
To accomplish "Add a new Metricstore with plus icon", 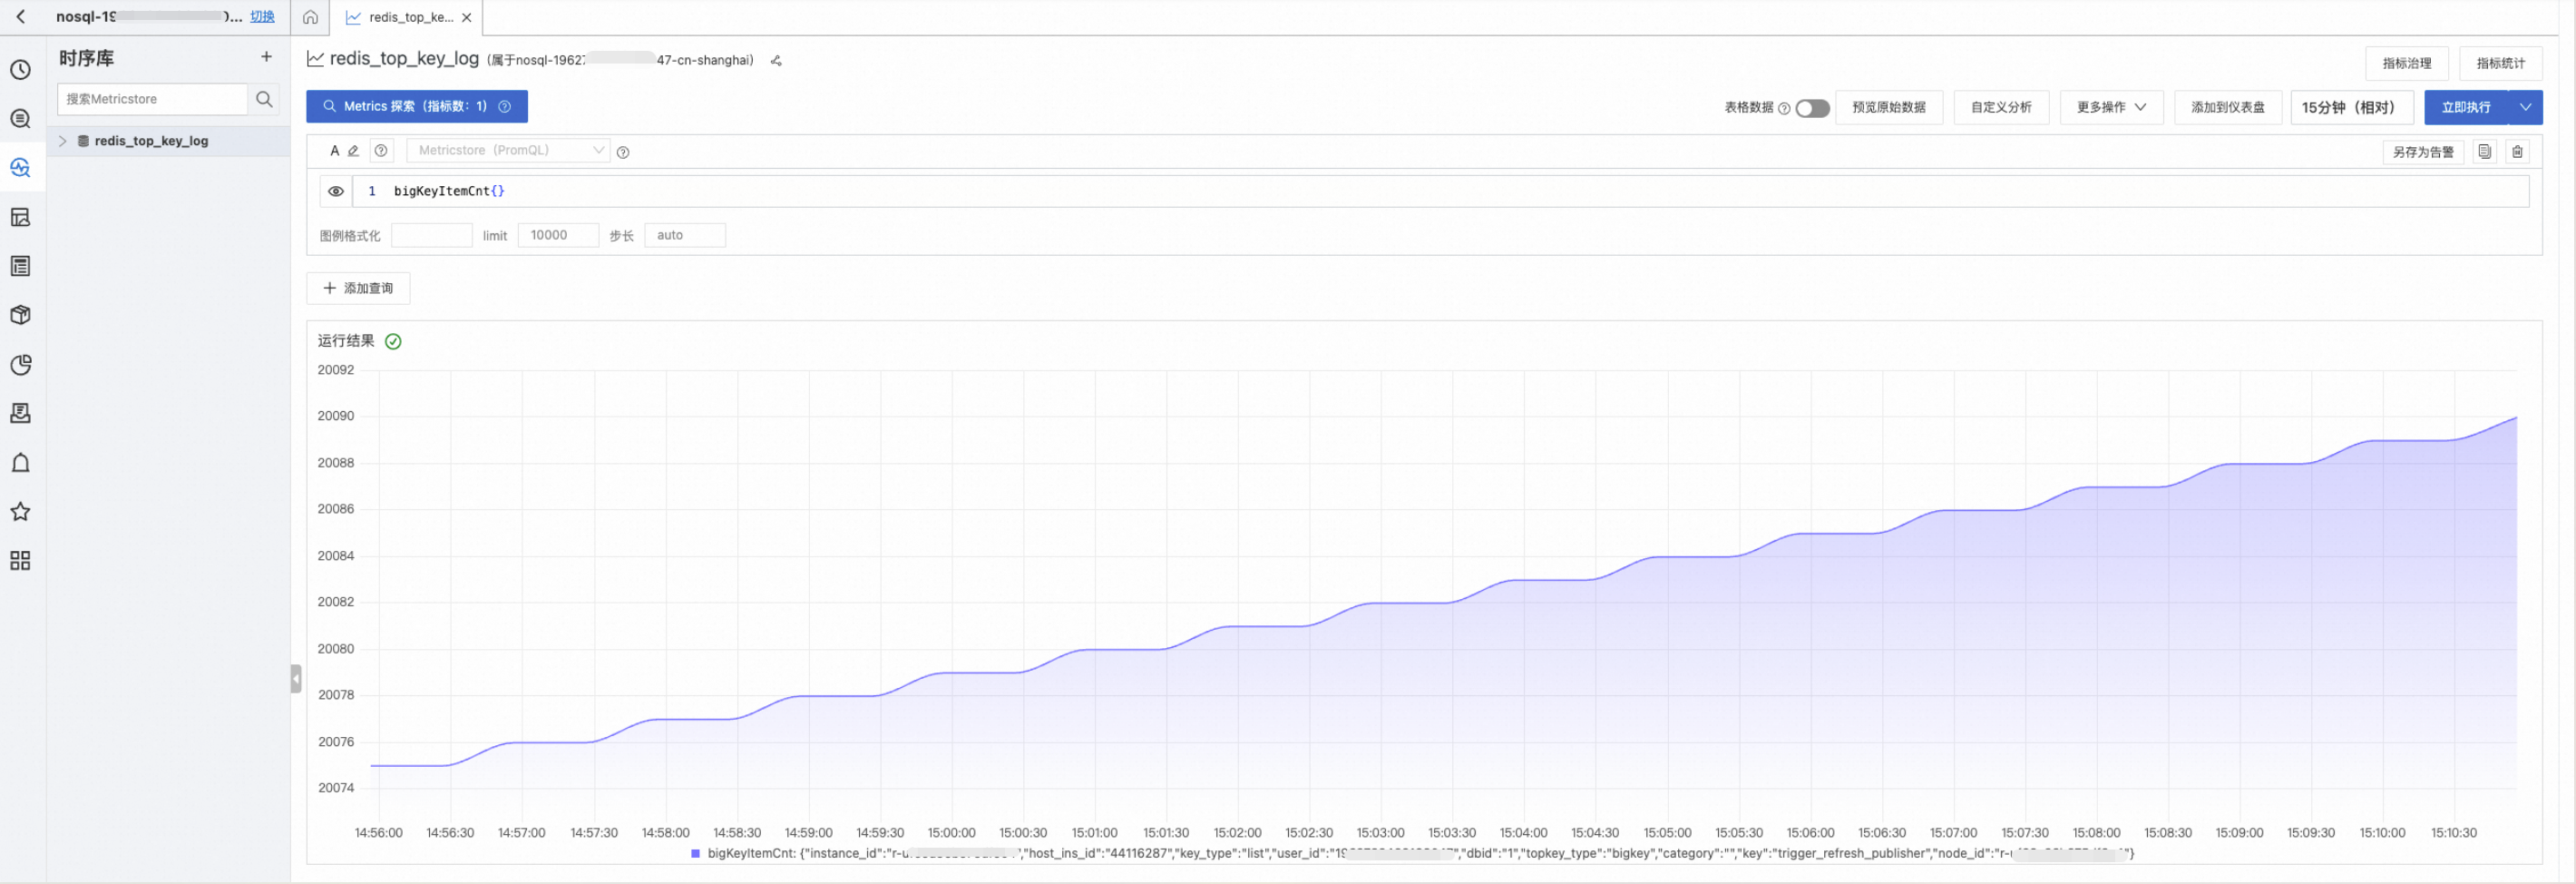I will tap(266, 57).
